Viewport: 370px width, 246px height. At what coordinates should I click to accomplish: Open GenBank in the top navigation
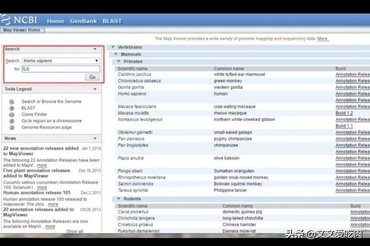point(83,21)
